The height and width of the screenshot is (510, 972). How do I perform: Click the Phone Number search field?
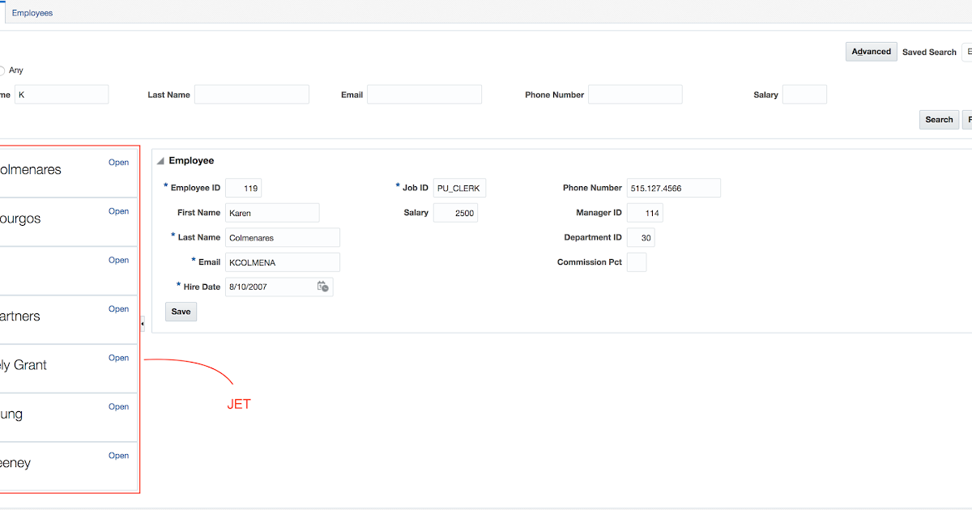pos(635,94)
